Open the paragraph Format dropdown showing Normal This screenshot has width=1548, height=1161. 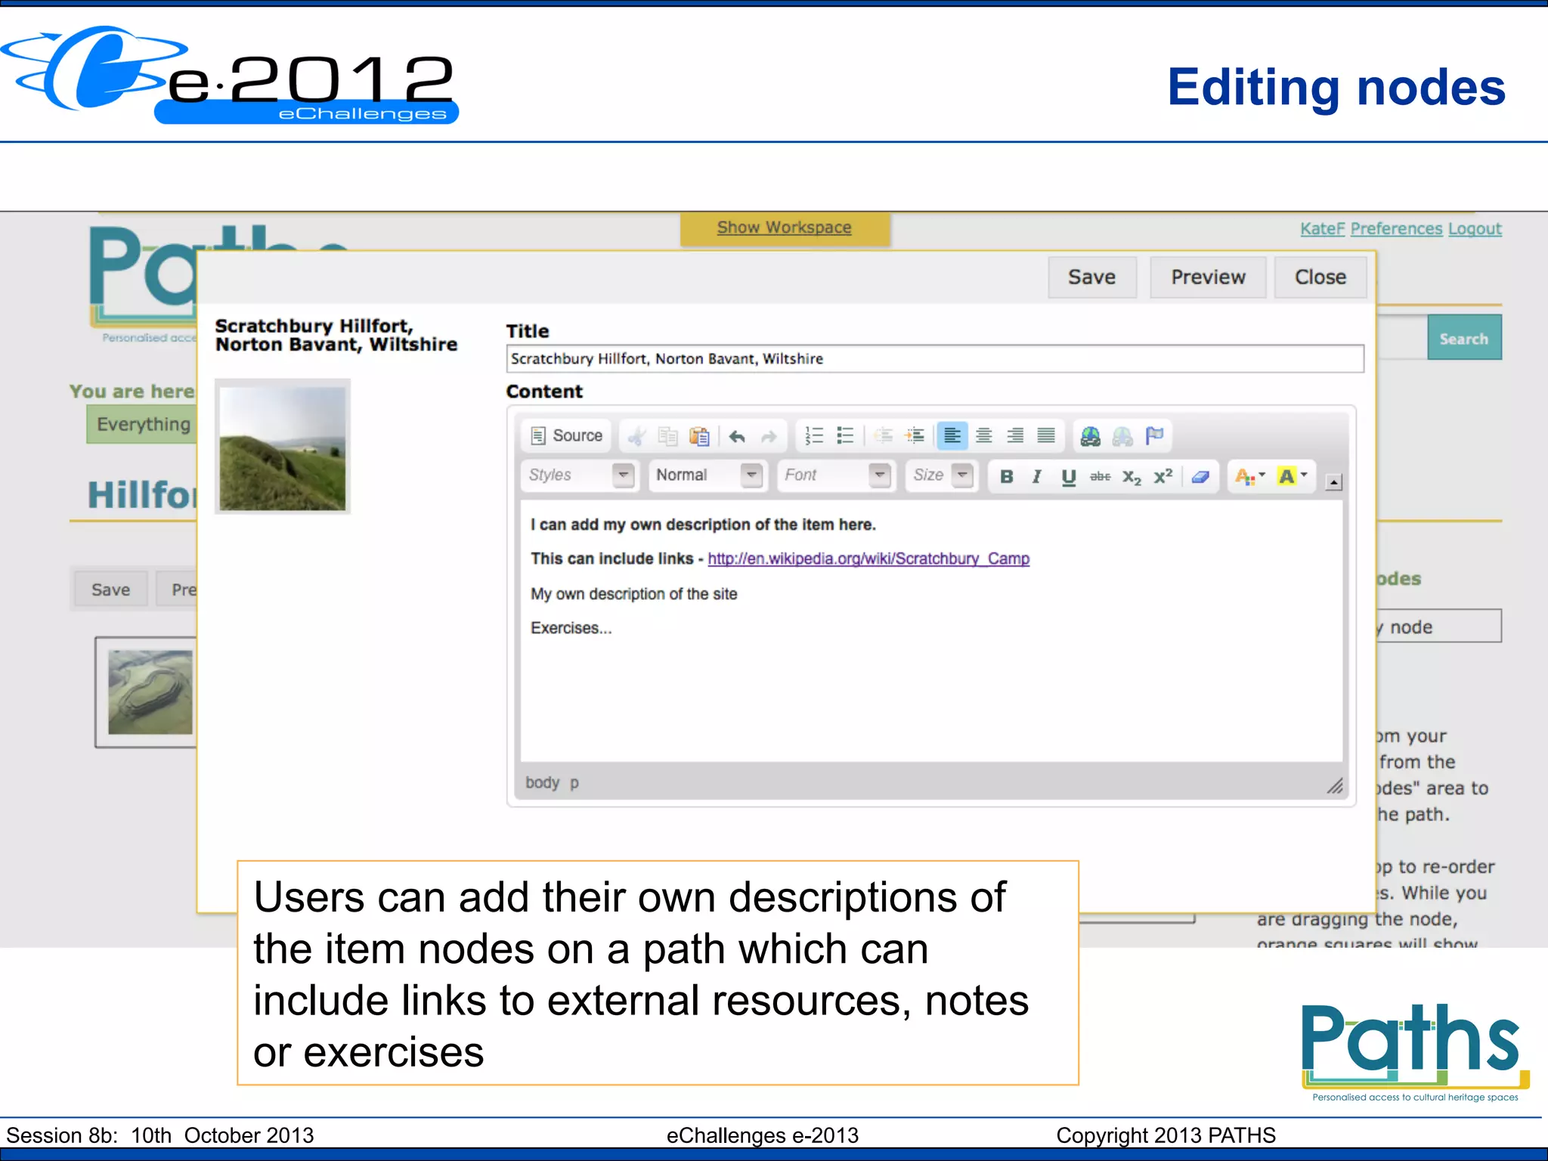(x=707, y=475)
